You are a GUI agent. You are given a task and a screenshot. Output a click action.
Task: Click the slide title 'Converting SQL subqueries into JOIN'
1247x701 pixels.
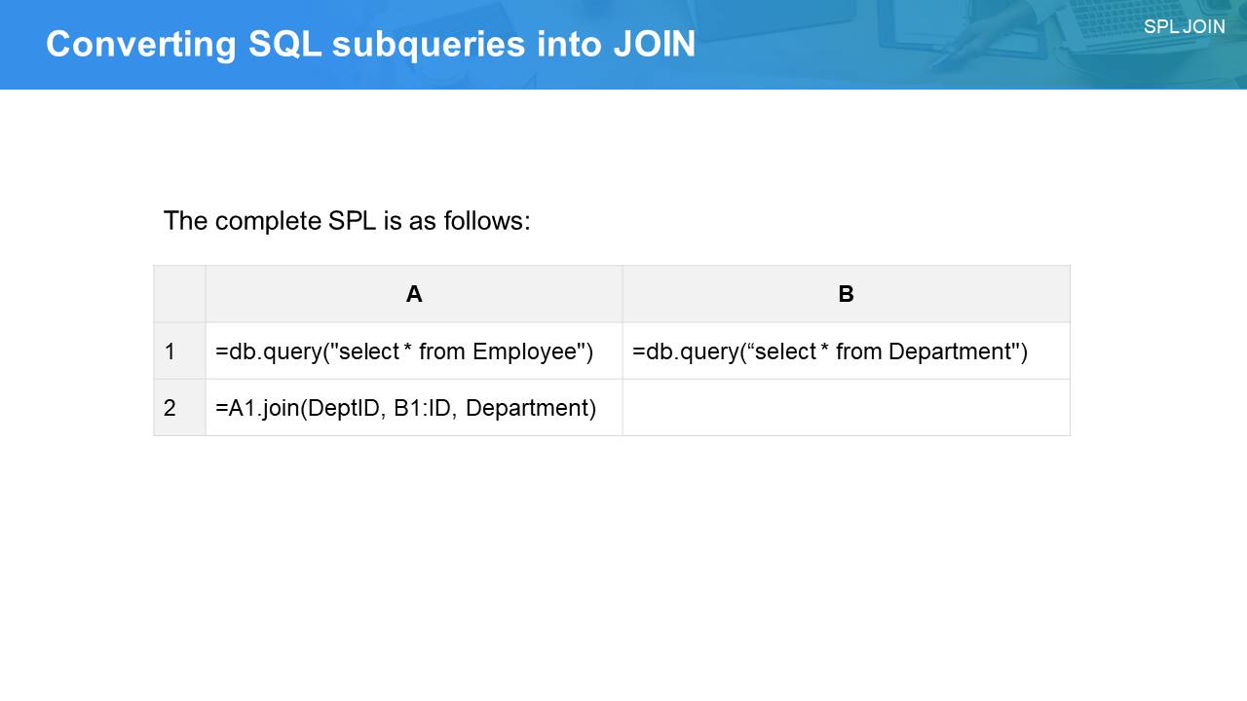[x=370, y=45]
